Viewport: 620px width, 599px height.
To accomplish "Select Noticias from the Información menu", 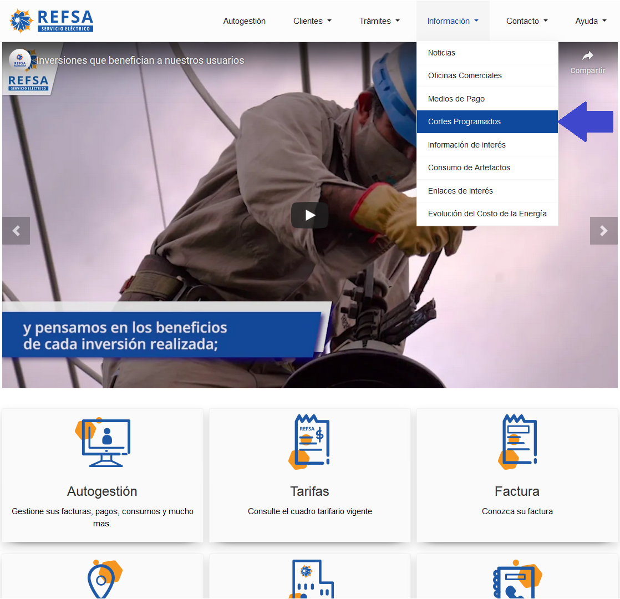I will (x=487, y=53).
